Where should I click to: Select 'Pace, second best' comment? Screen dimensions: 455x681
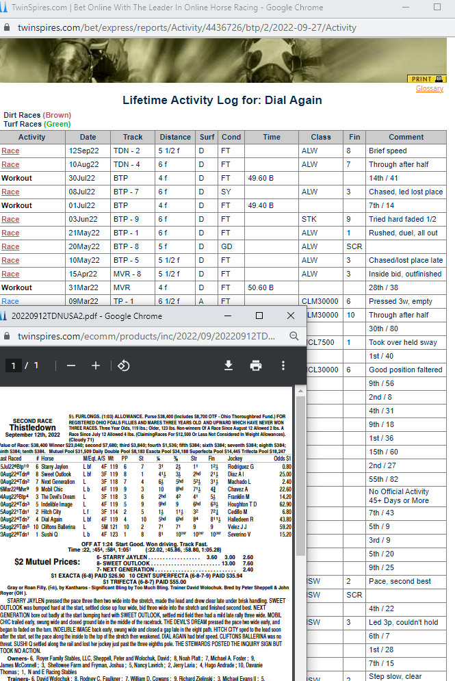(400, 581)
